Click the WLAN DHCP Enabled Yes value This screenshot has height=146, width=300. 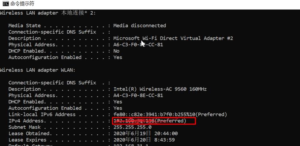(x=118, y=102)
